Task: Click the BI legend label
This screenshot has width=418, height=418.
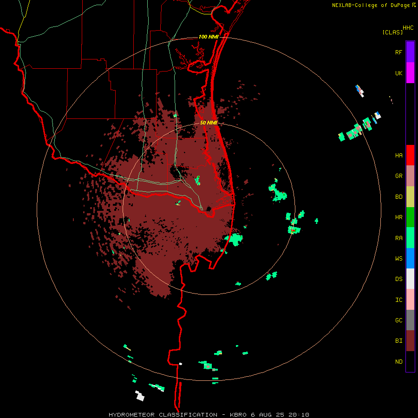Action: 398,341
